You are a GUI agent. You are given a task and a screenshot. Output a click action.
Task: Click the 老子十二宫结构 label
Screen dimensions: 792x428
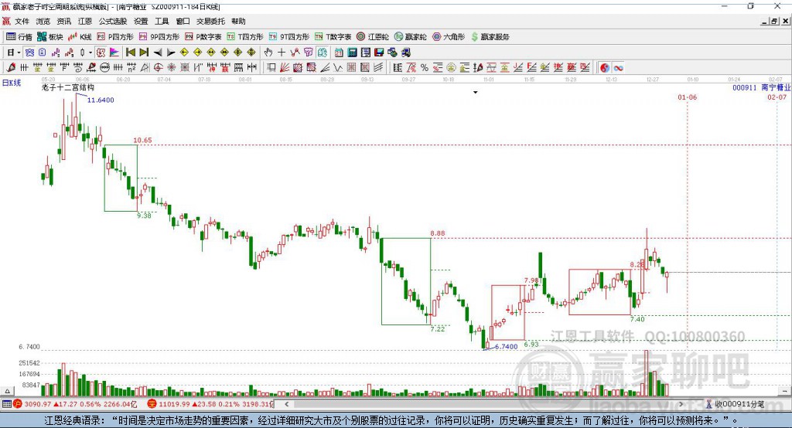(x=68, y=87)
